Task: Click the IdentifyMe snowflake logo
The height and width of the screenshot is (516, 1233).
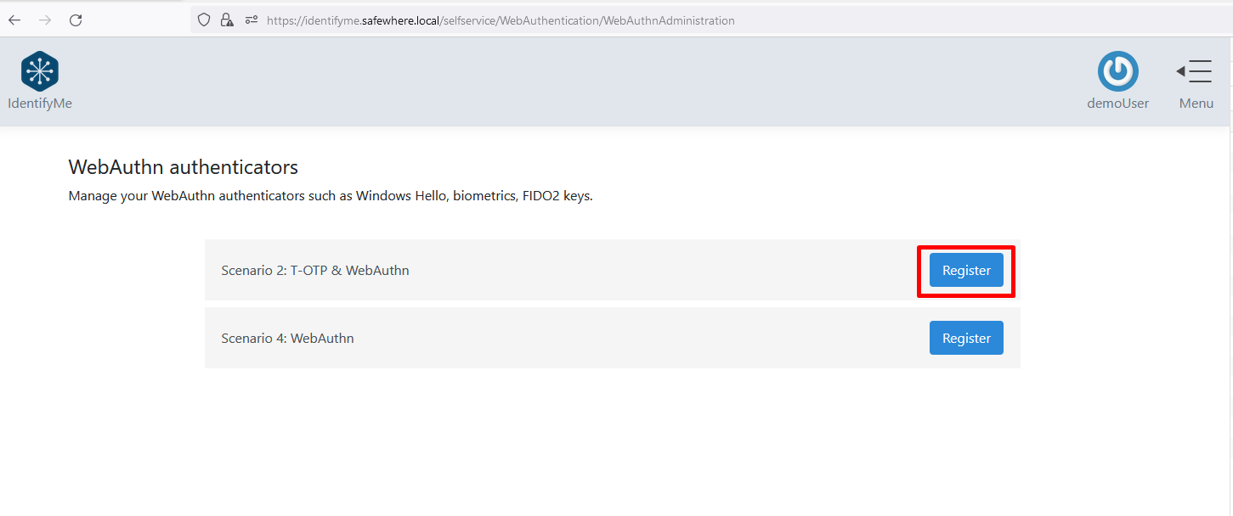Action: coord(39,70)
